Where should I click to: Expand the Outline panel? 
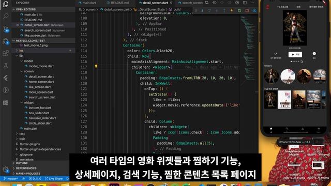pyautogui.click(x=43, y=163)
